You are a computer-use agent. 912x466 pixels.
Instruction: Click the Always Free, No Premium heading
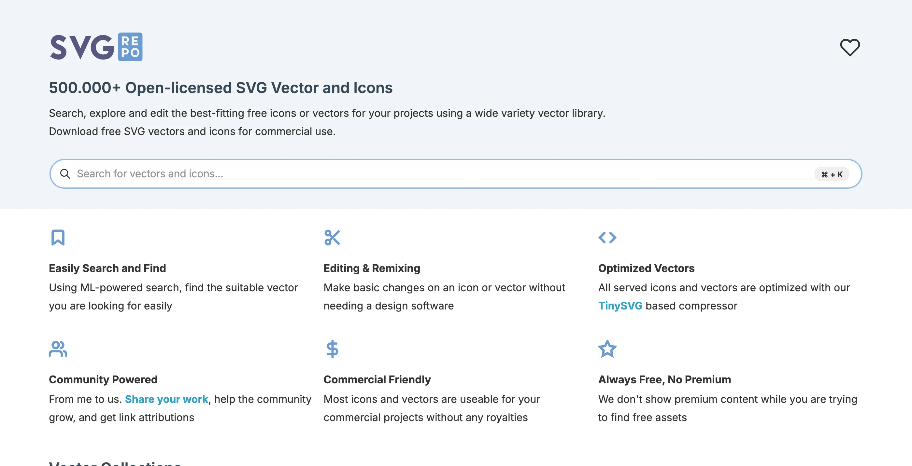click(664, 380)
